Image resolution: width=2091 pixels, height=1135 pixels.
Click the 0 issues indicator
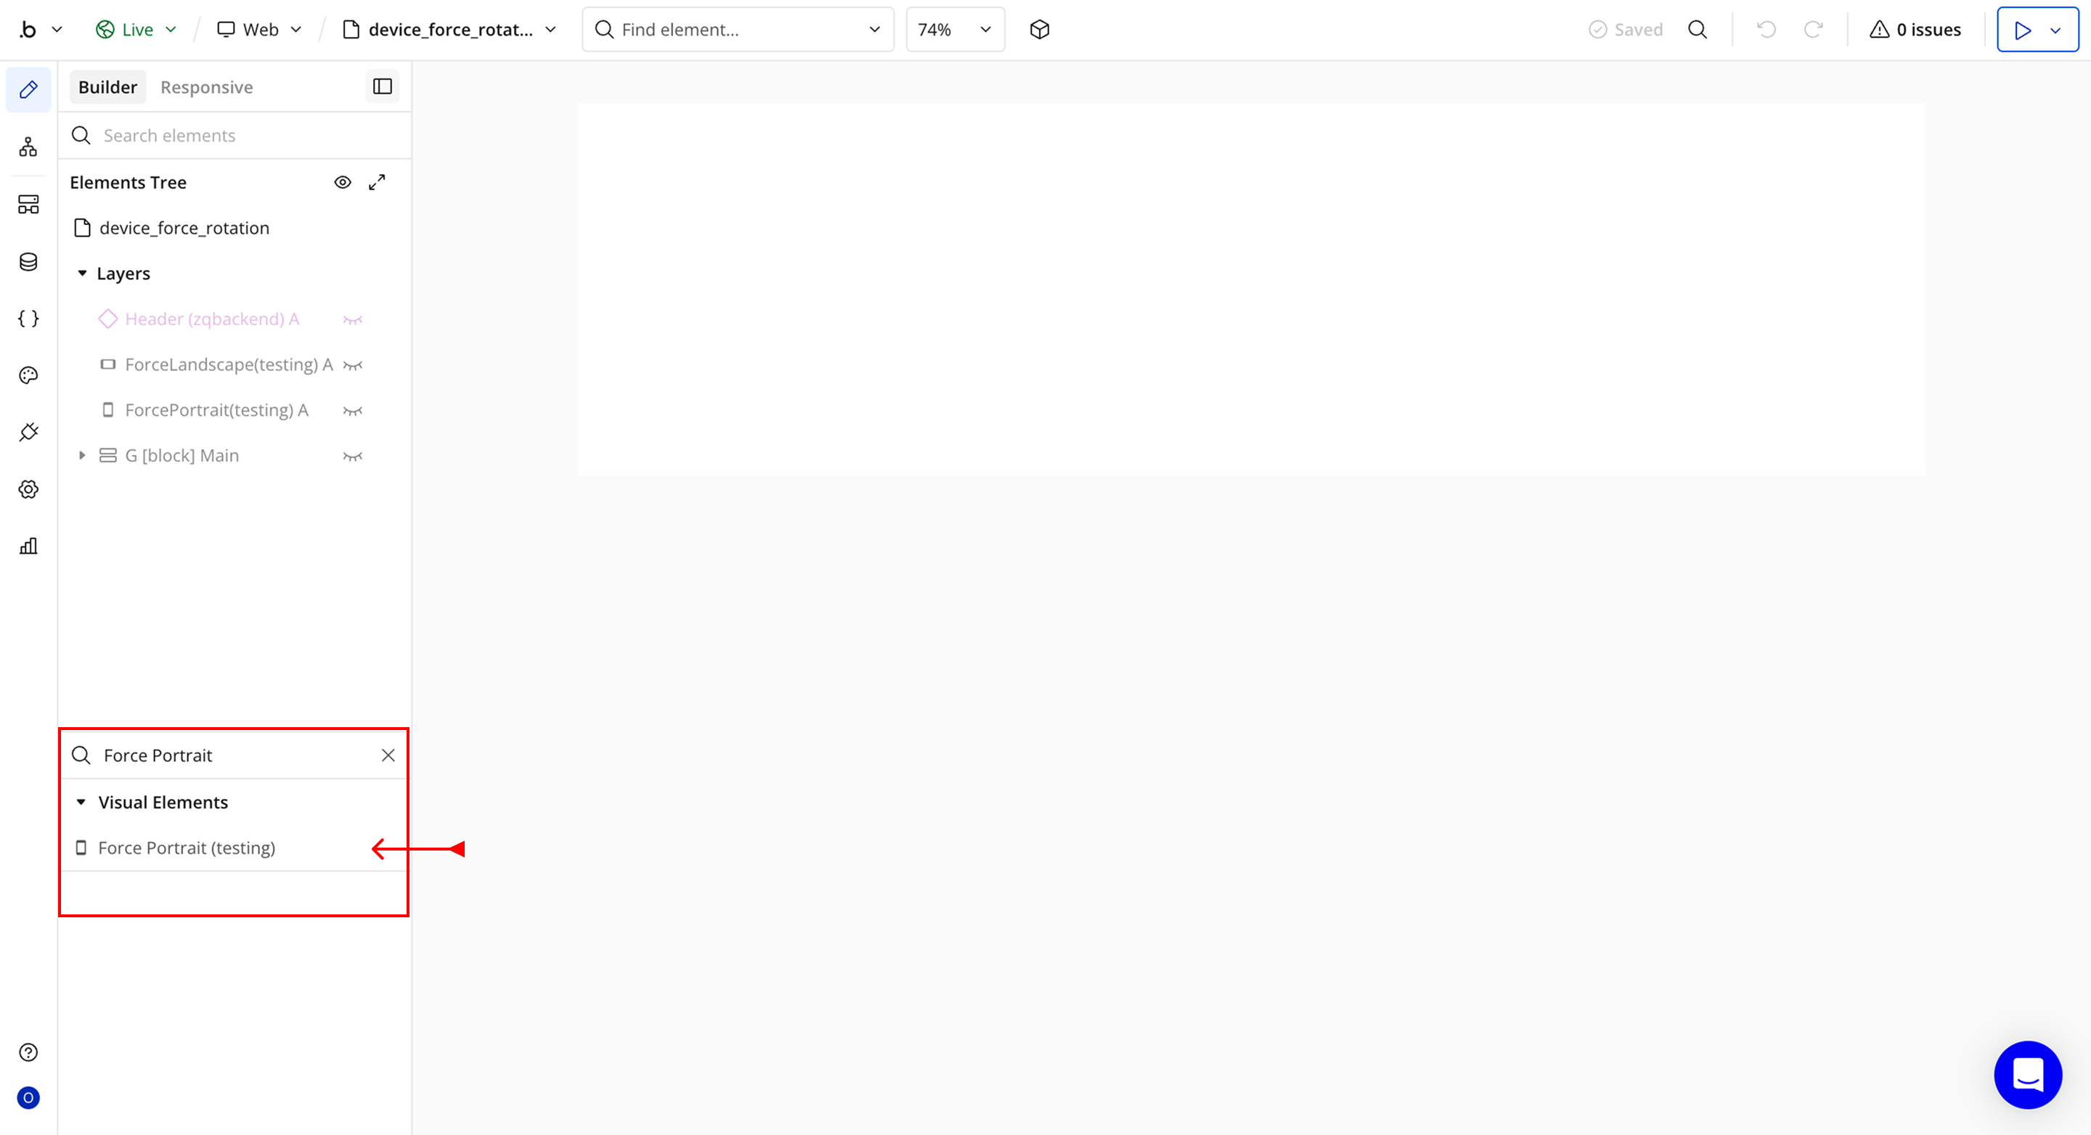[x=1916, y=30]
